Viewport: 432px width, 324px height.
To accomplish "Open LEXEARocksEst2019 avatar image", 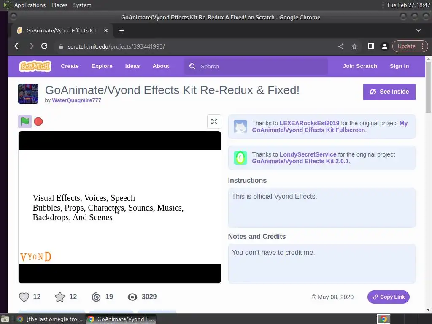I will [x=240, y=127].
